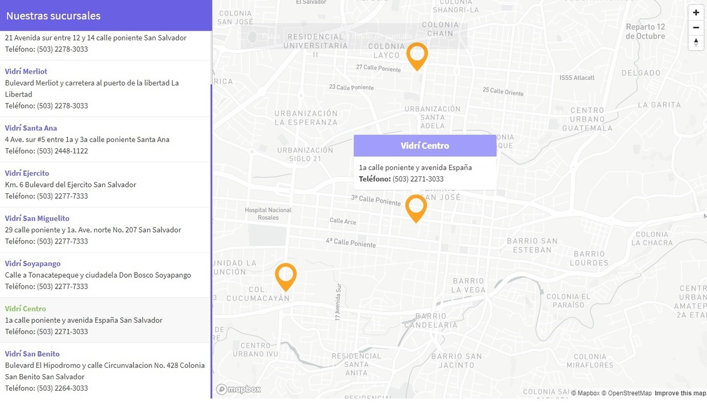Select the highlighted Vidrí Centro branch entry

[25, 308]
